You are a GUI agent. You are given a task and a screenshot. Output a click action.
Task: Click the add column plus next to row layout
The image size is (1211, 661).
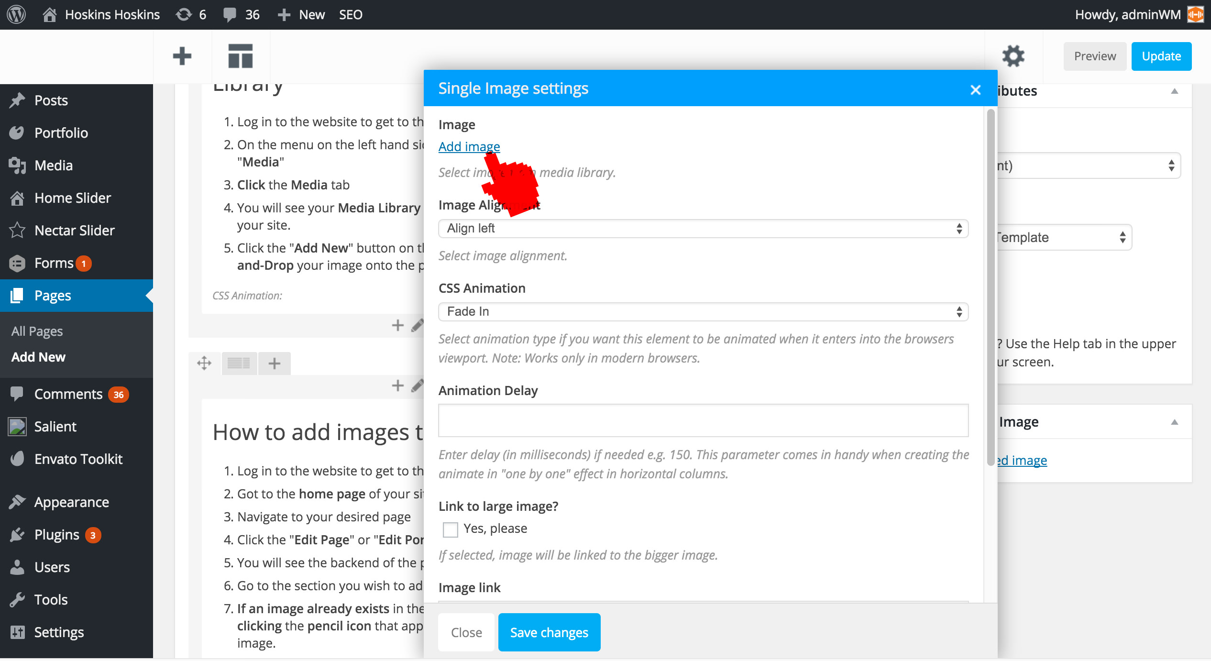[x=275, y=364]
